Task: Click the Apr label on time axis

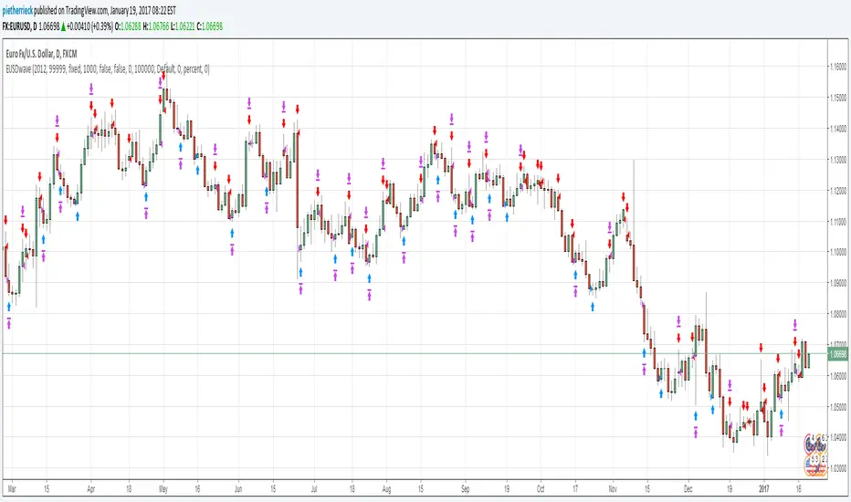Action: [90, 489]
